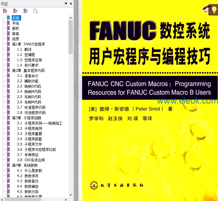Open bookmark 第1章 FANUC宏程序
The image size is (218, 201).
pos(28,44)
